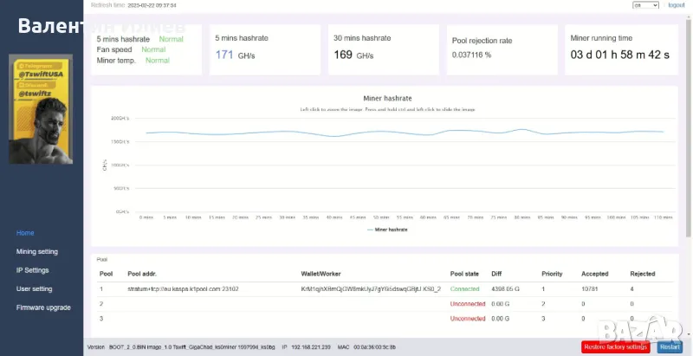This screenshot has width=693, height=356.
Task: Toggle the Miner hashrate legend entry
Action: 387,230
